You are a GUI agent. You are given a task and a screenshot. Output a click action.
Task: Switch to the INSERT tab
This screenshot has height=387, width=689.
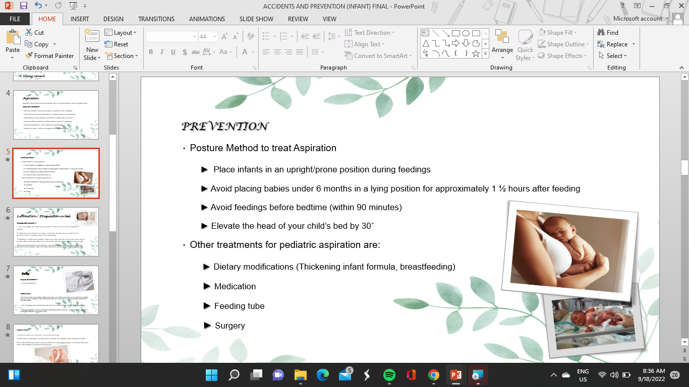click(x=80, y=19)
